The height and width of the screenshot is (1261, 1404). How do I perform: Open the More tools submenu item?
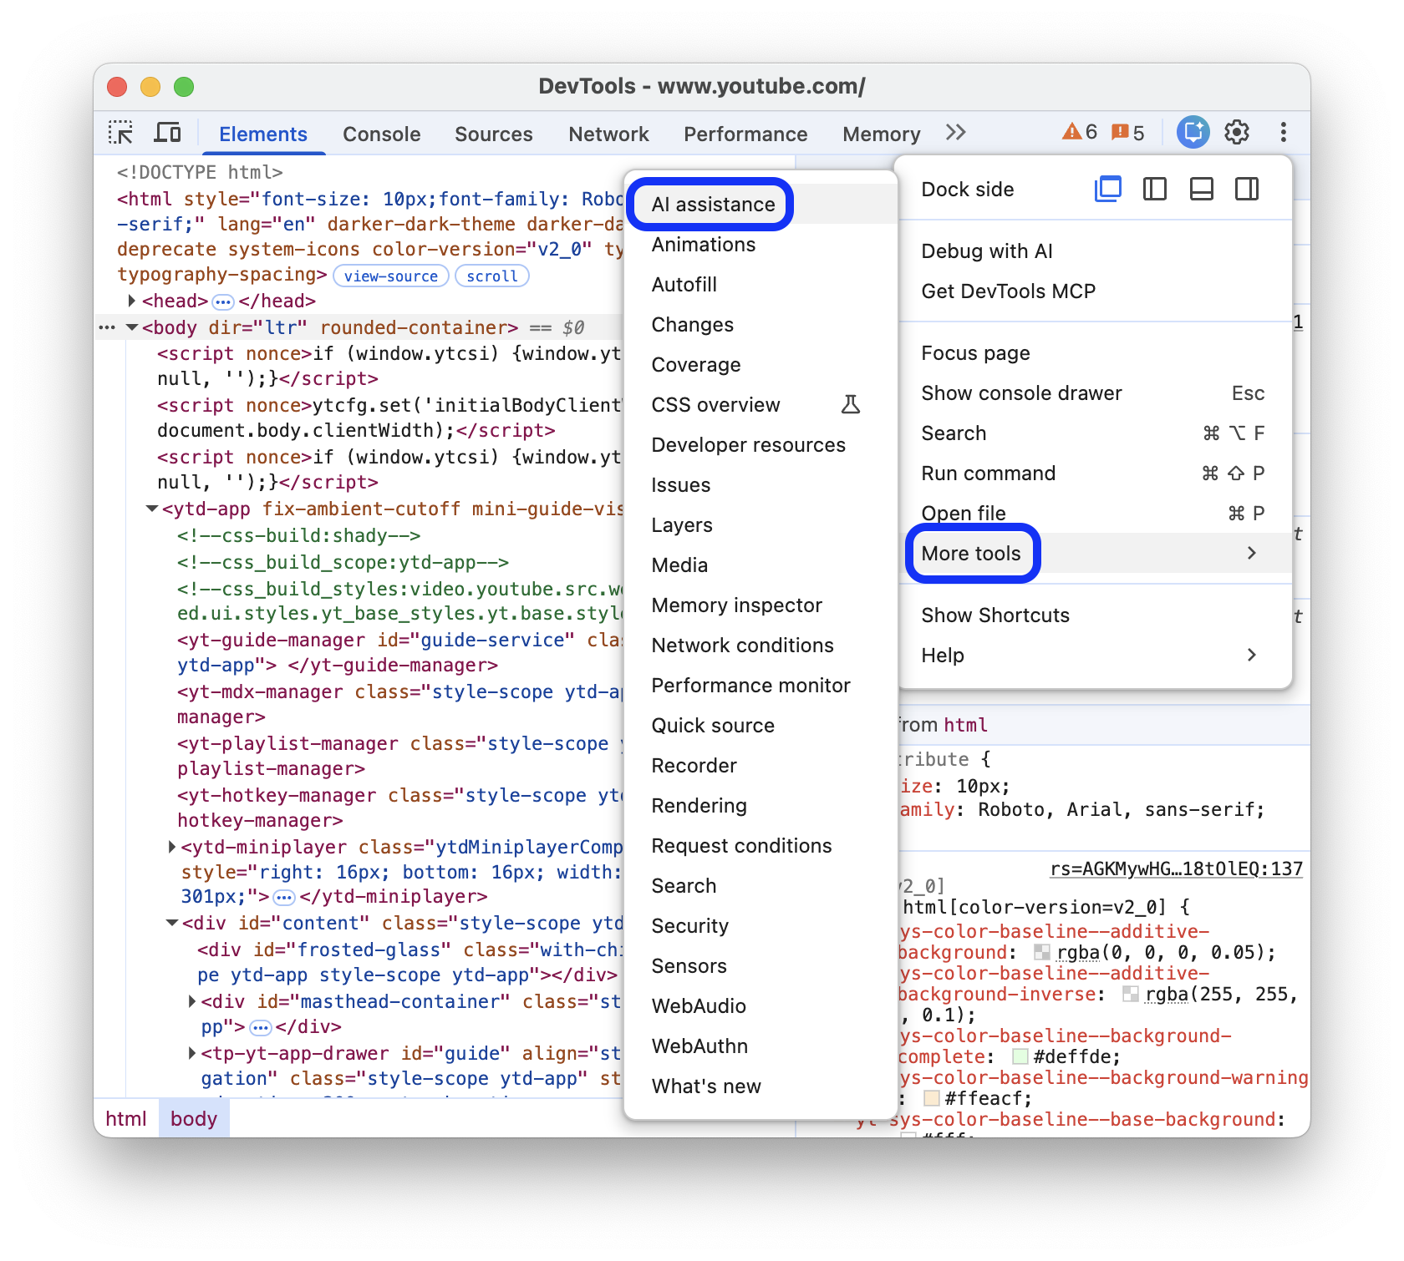pos(1093,554)
